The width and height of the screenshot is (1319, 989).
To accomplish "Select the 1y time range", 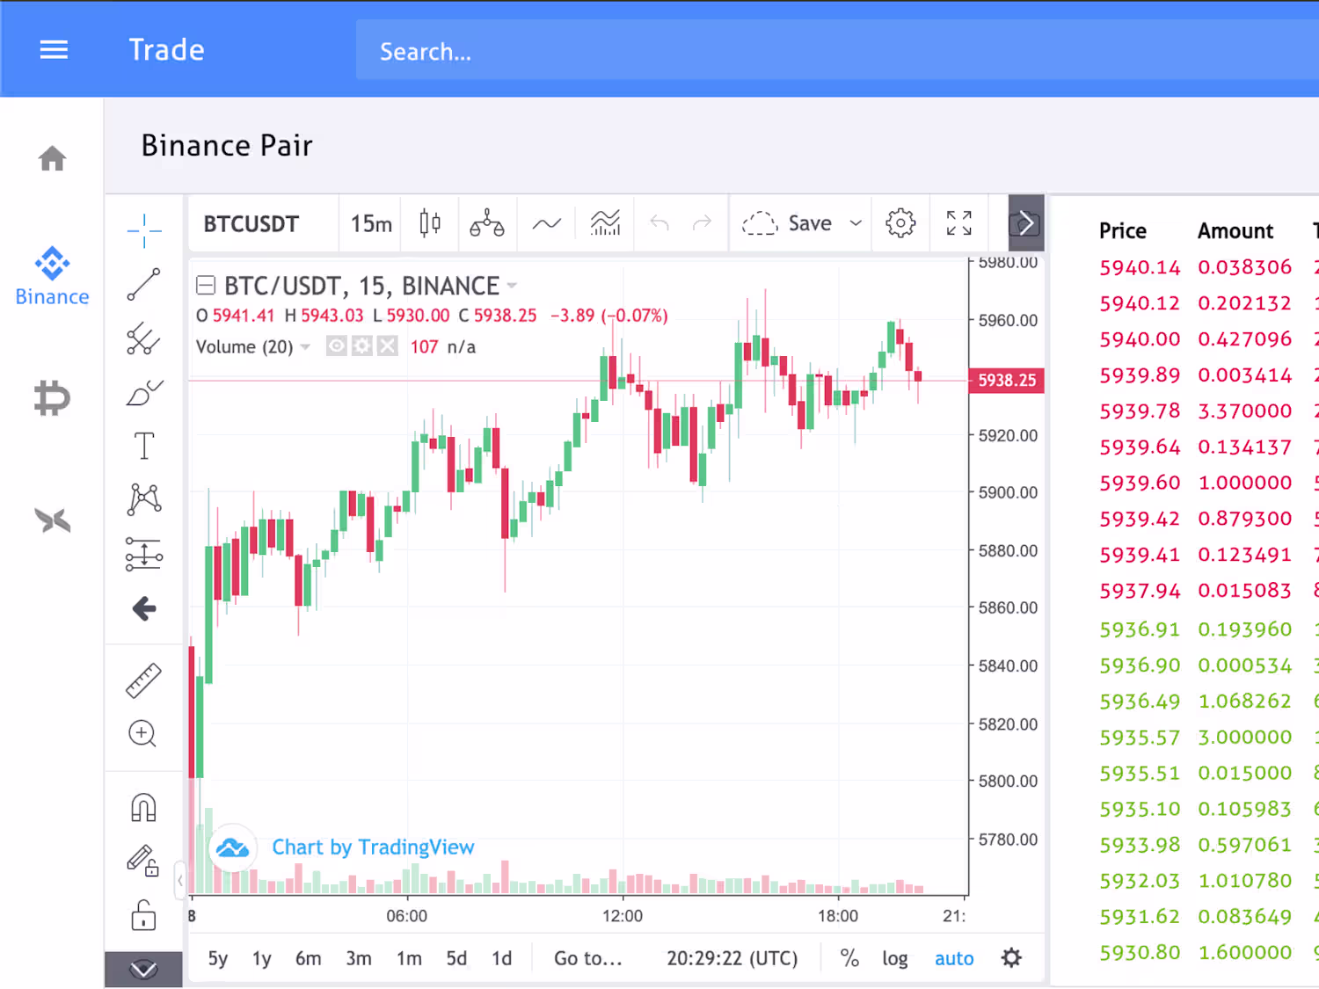I will coord(261,958).
